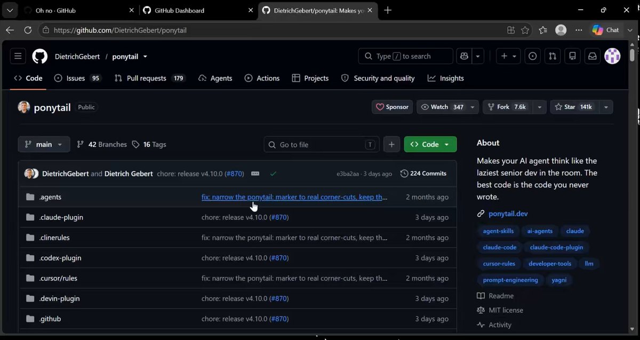This screenshot has height=340, width=640.
Task: Switch to the Pull requests tab
Action: click(149, 78)
